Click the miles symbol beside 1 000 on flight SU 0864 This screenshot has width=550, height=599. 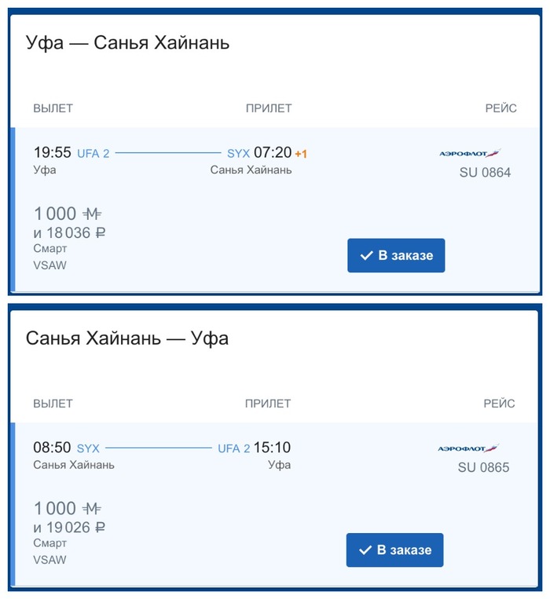point(92,214)
